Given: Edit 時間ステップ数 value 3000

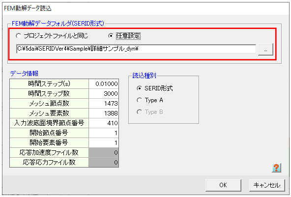Looking at the screenshot, I should 104,94.
